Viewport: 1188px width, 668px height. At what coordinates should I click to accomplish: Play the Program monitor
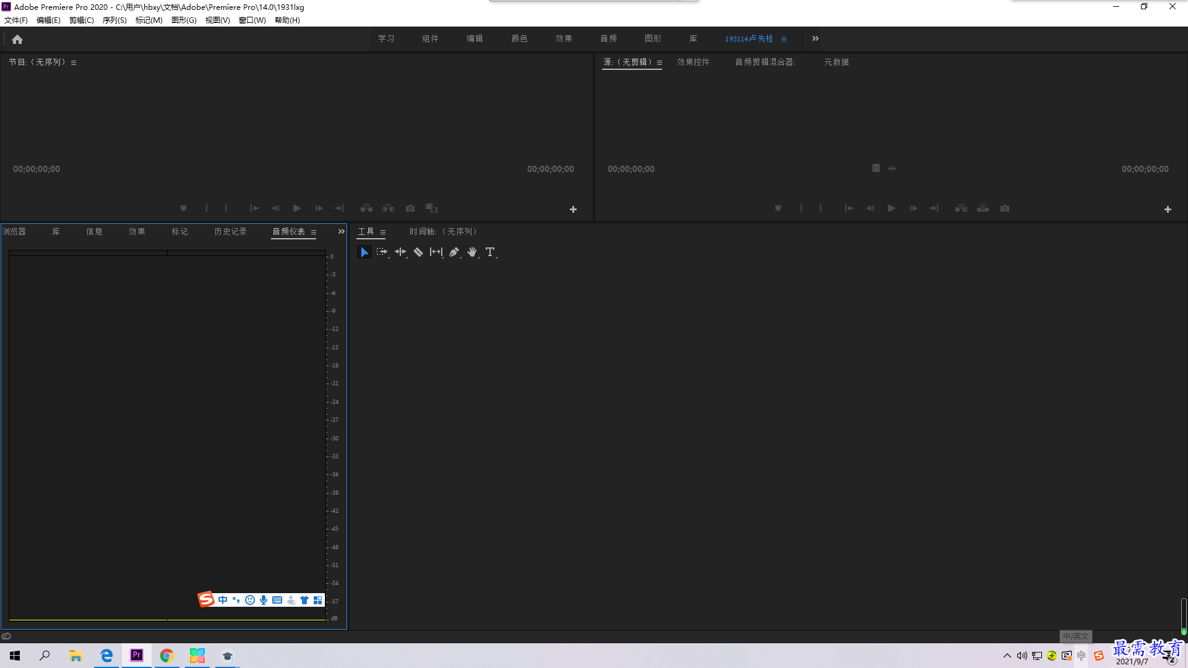coord(297,208)
